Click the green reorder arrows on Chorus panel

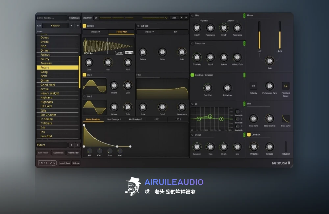click(244, 135)
